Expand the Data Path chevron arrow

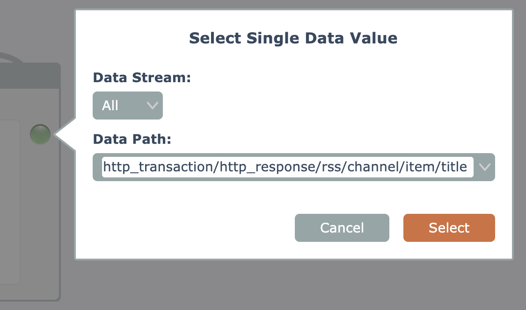coord(485,167)
